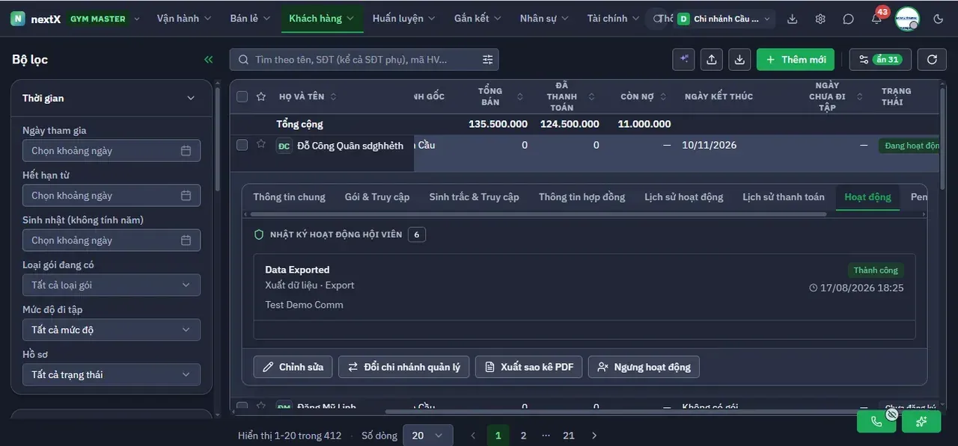Click Đổi chi nhánh quản lý button

click(404, 367)
